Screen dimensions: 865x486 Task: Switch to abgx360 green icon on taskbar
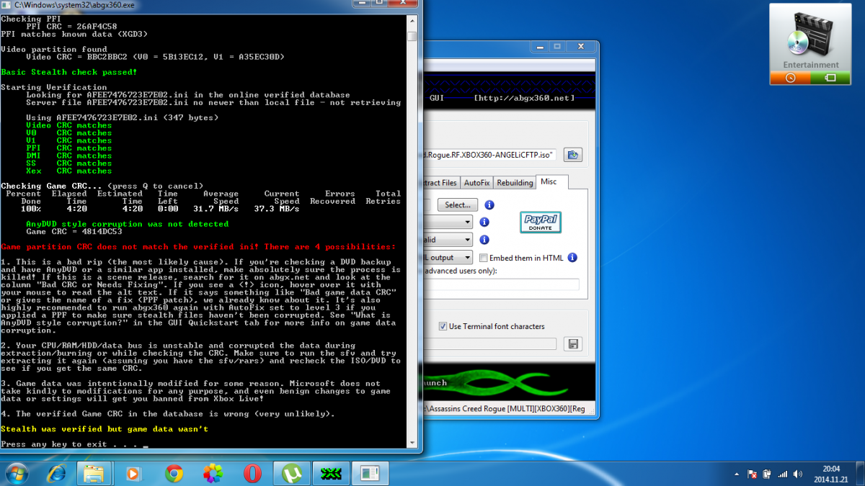point(331,473)
